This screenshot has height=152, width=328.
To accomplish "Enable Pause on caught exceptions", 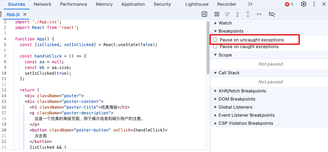I will coord(215,47).
